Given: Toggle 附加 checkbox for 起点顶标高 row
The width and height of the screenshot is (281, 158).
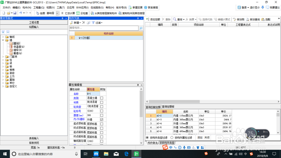Looking at the screenshot, I should pyautogui.click(x=102, y=124).
